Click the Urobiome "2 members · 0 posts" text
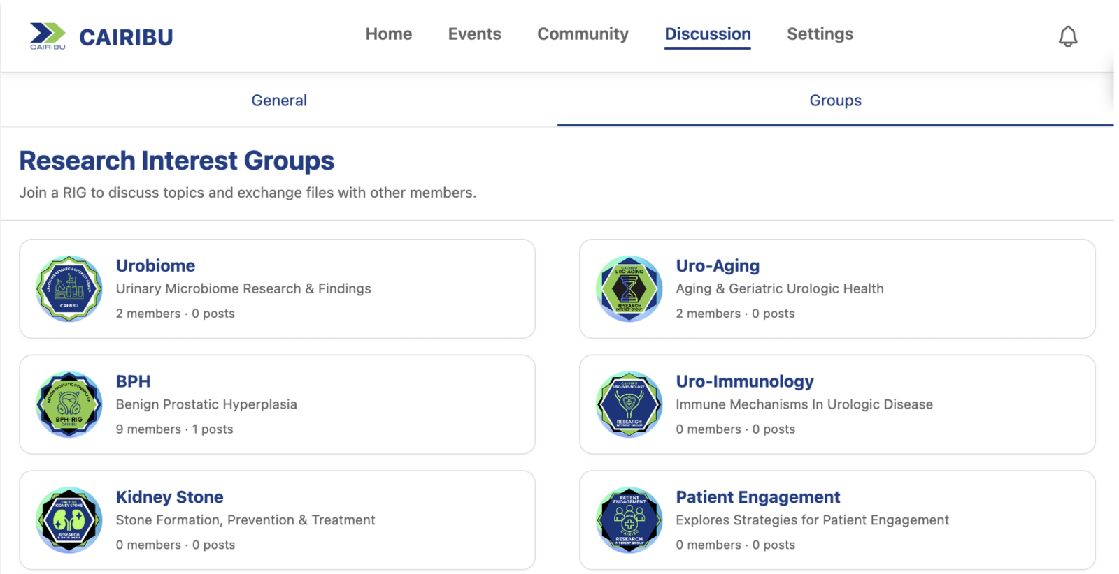1119x574 pixels. (x=176, y=314)
